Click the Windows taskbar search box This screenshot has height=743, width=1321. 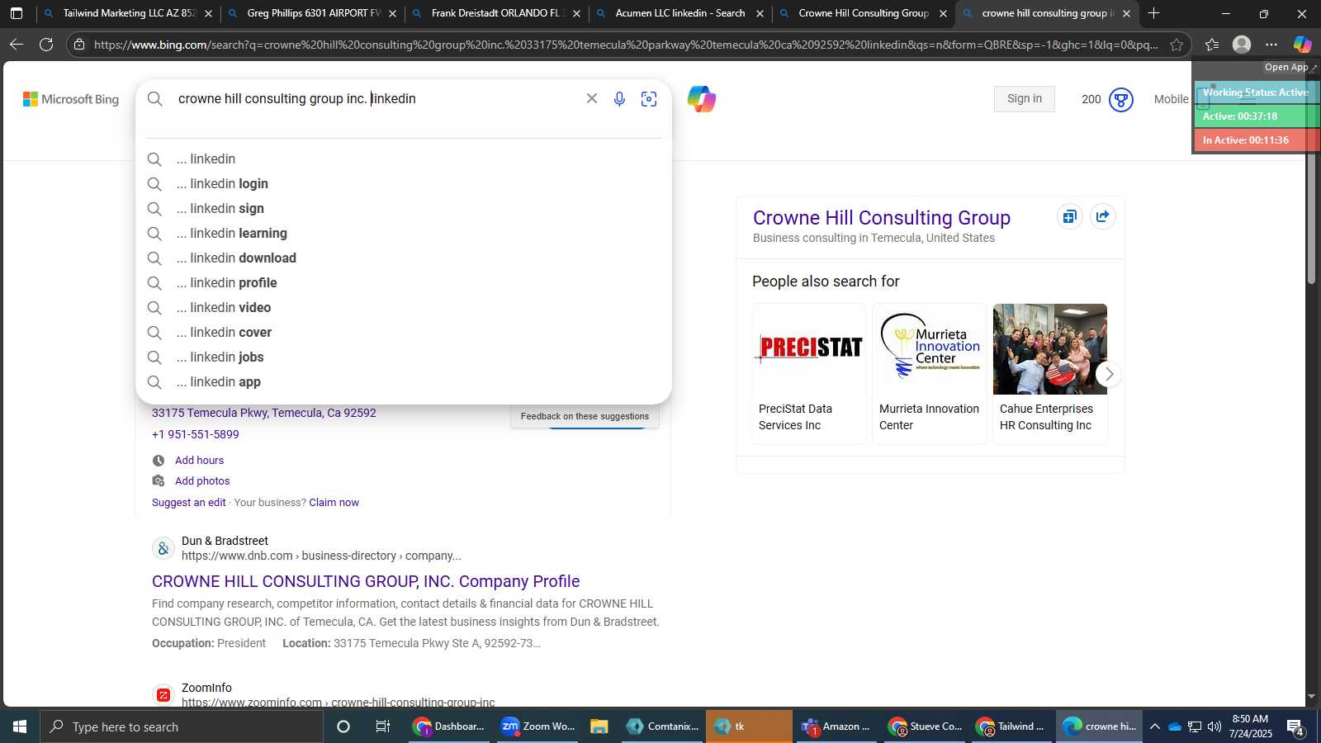[x=182, y=726]
